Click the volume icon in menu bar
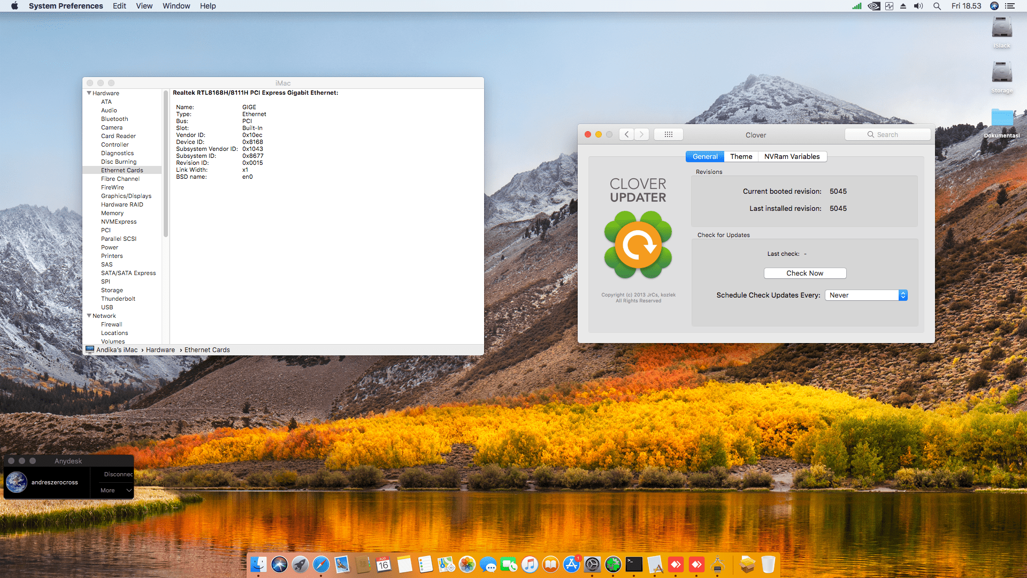1027x578 pixels. (x=918, y=6)
